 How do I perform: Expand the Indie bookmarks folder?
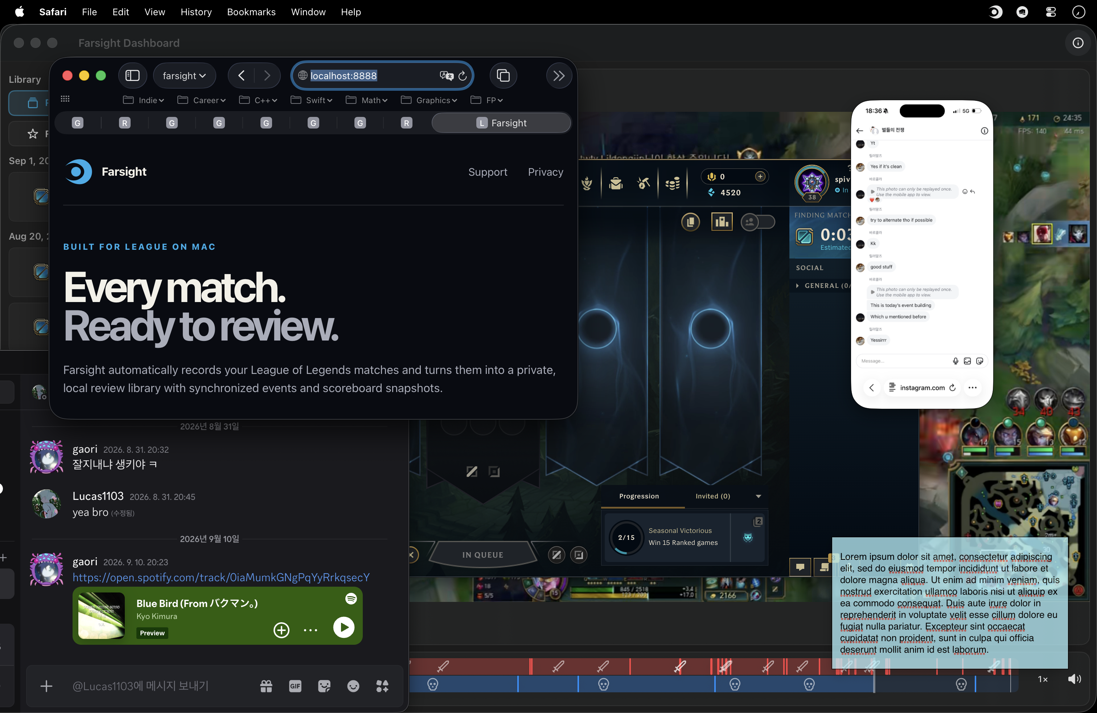(x=143, y=100)
